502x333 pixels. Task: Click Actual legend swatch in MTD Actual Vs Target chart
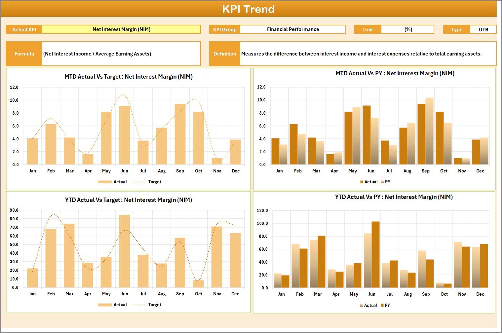[105, 182]
